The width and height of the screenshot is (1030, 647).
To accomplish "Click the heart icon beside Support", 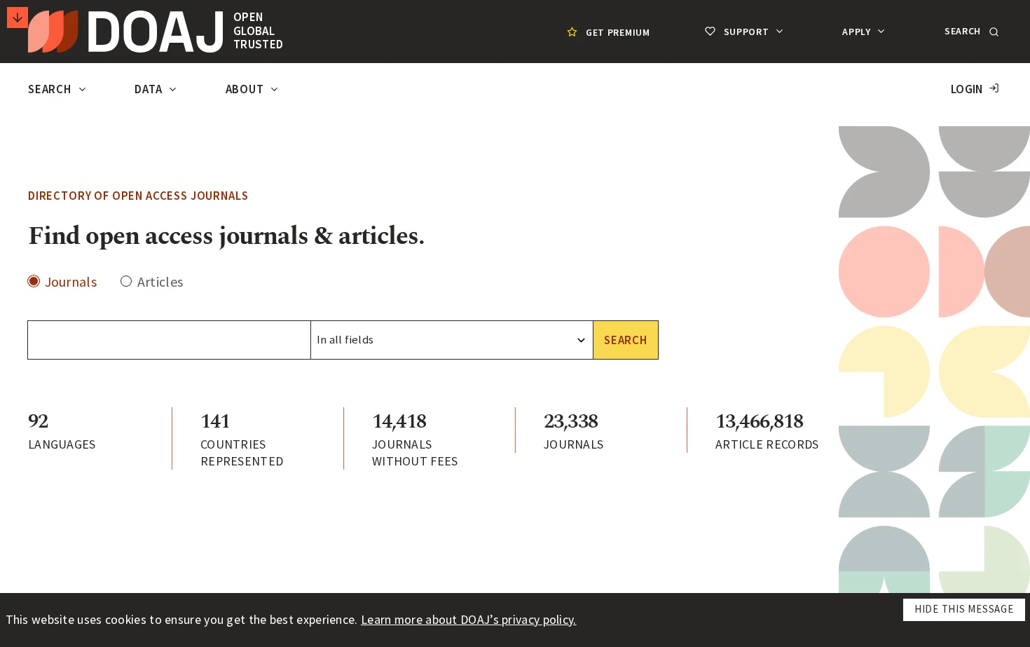I will [x=710, y=32].
